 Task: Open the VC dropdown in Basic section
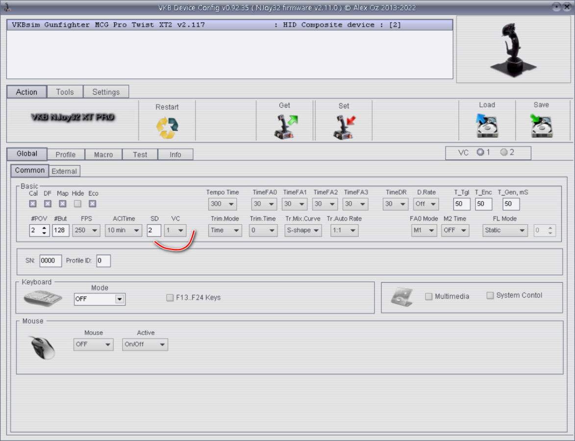click(175, 230)
